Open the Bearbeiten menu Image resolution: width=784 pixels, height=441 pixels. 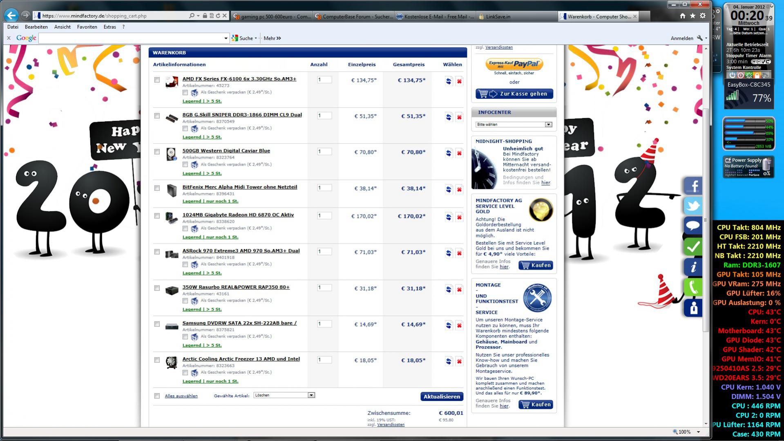tap(36, 27)
